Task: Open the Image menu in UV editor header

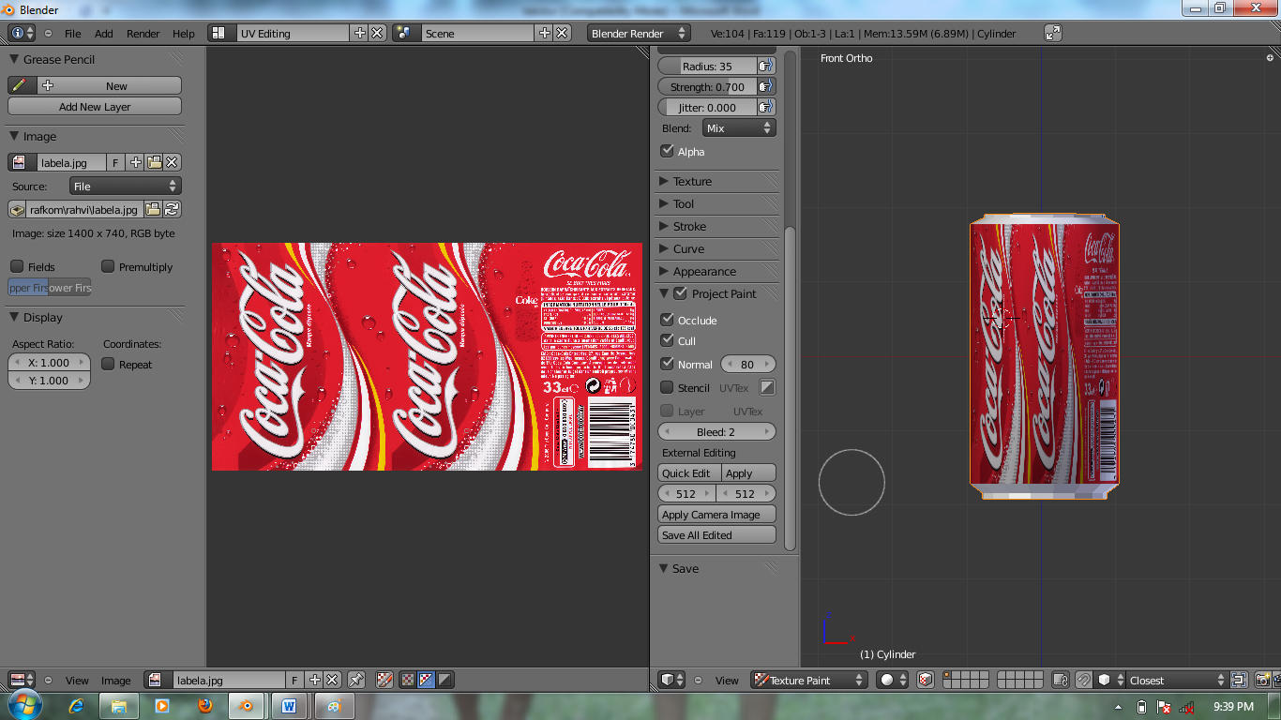Action: tap(116, 680)
